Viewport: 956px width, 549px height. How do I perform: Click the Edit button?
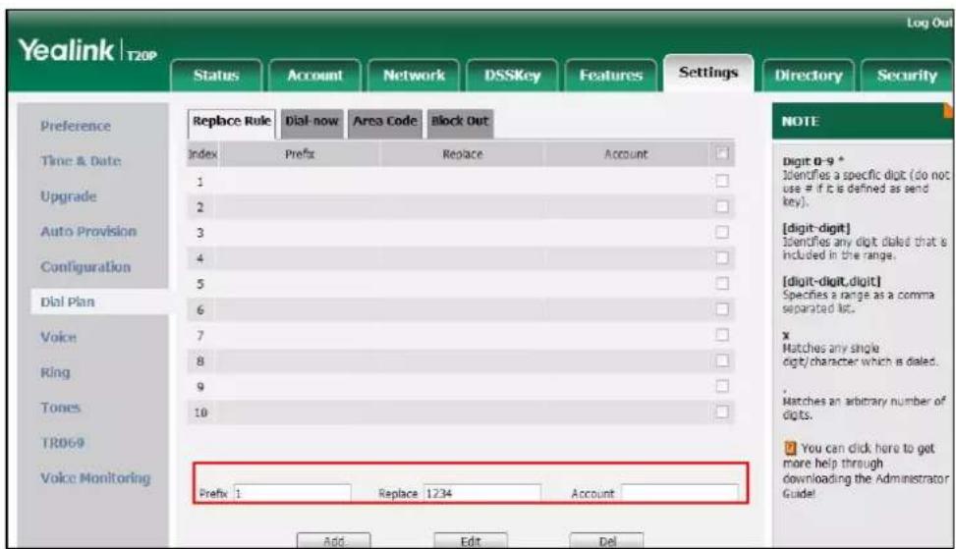pos(470,541)
